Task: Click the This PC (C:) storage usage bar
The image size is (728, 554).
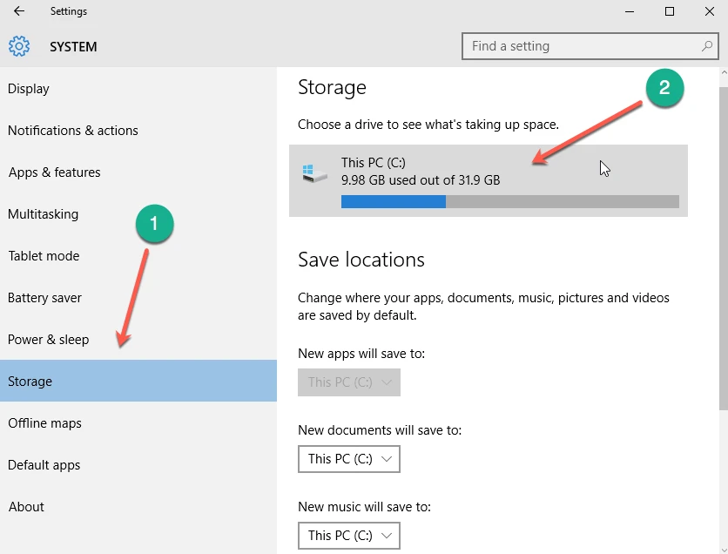Action: 509,201
